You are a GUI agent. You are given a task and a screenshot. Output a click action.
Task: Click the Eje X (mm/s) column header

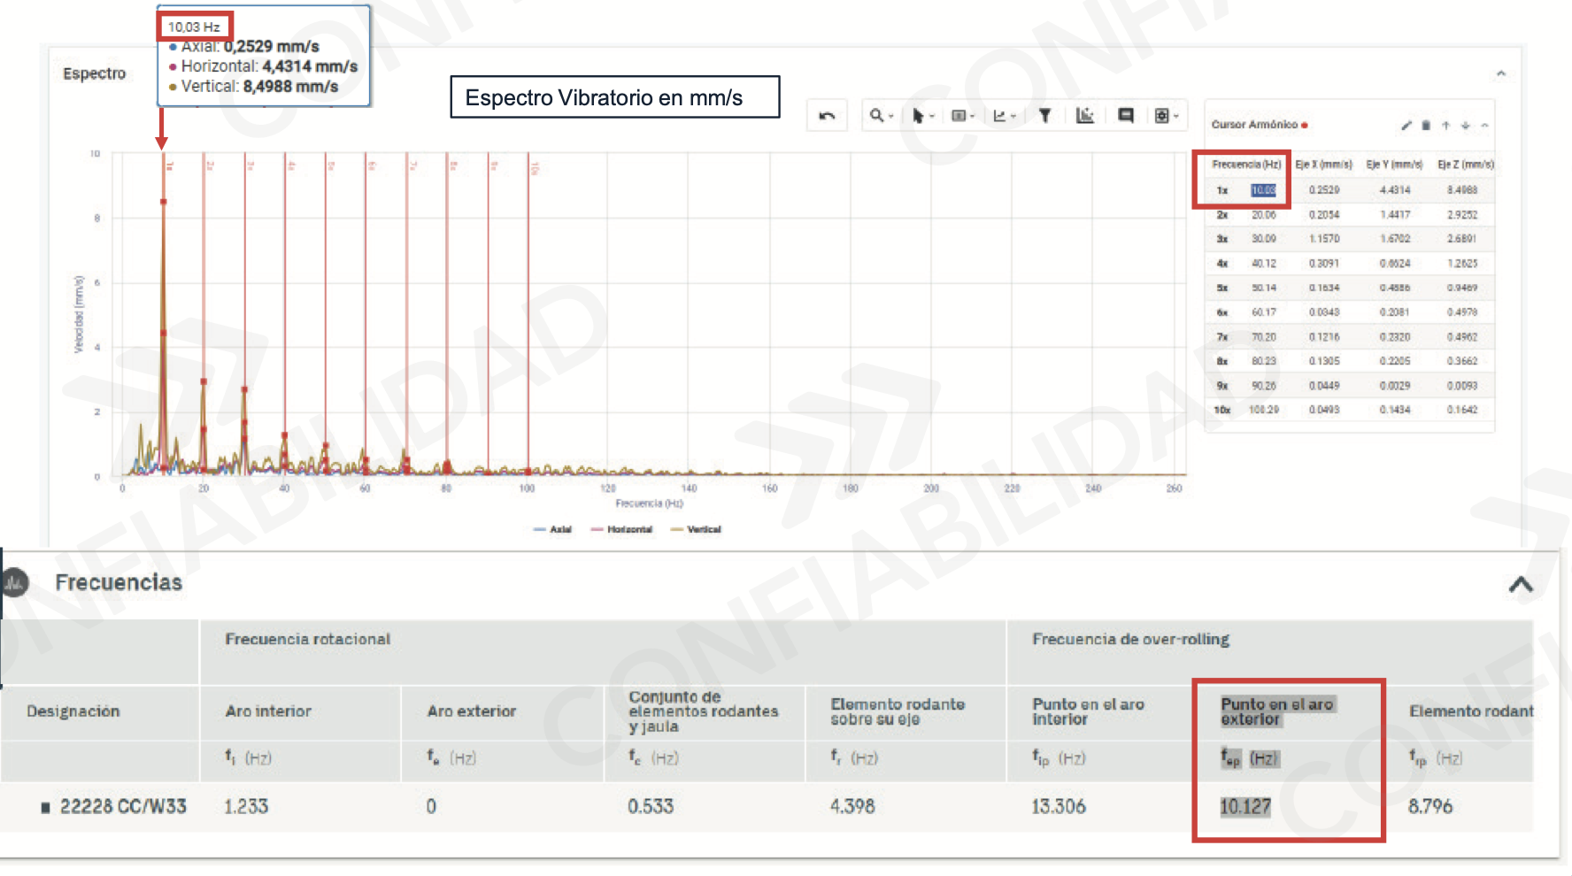coord(1323,165)
